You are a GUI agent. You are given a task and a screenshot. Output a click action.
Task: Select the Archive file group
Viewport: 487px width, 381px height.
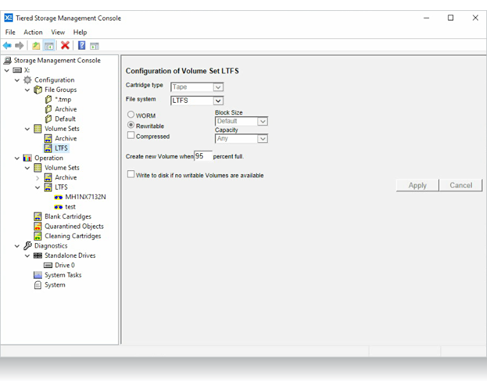pos(66,109)
